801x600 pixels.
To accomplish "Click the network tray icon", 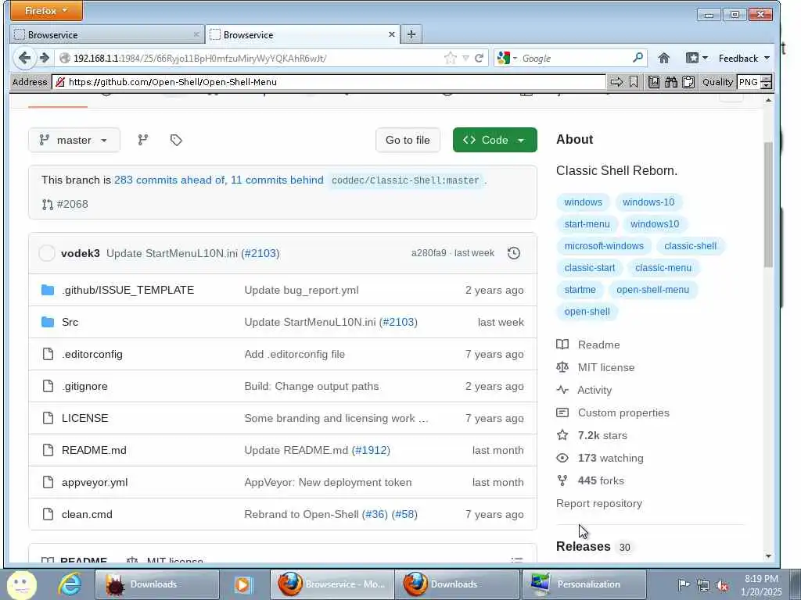I will (703, 585).
